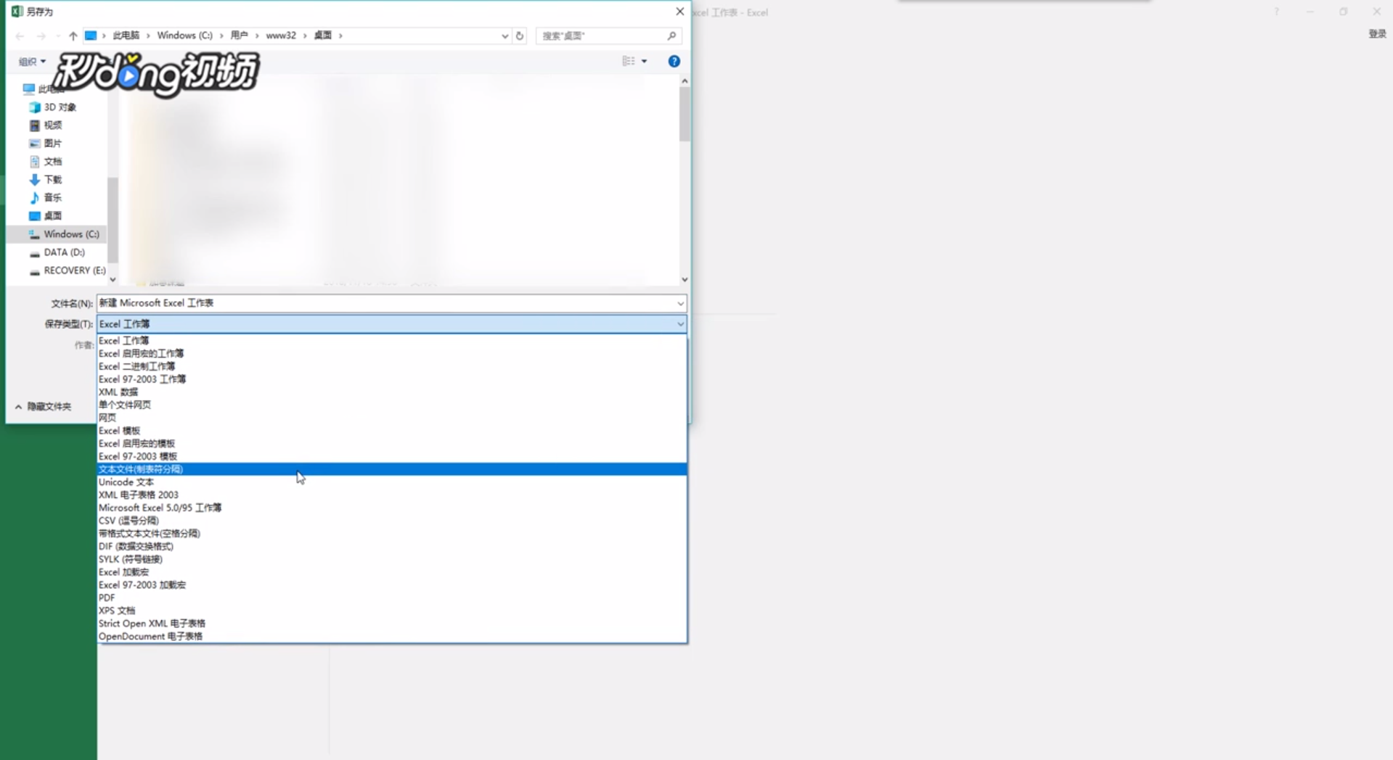1393x760 pixels.
Task: Select 文本文件(制表符分隔) highlighted option
Action: tap(392, 469)
